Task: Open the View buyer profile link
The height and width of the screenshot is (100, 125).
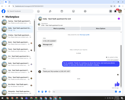Action: [x=84, y=35]
